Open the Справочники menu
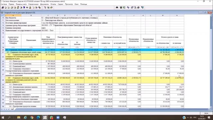This screenshot has height=120, width=213. click(x=33, y=4)
